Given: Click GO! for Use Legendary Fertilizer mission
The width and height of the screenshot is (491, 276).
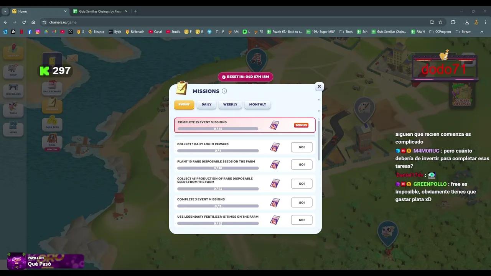Looking at the screenshot, I should coord(302,220).
